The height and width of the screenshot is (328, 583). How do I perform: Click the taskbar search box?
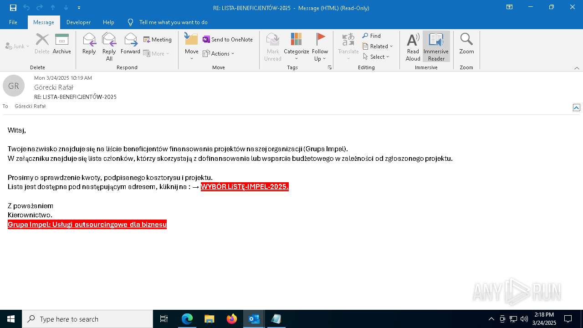tap(87, 319)
